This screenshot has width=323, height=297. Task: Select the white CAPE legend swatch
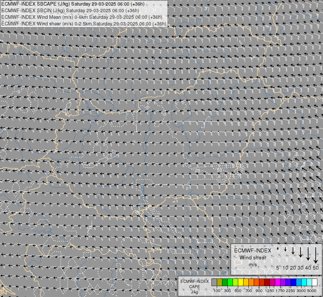pos(315,282)
